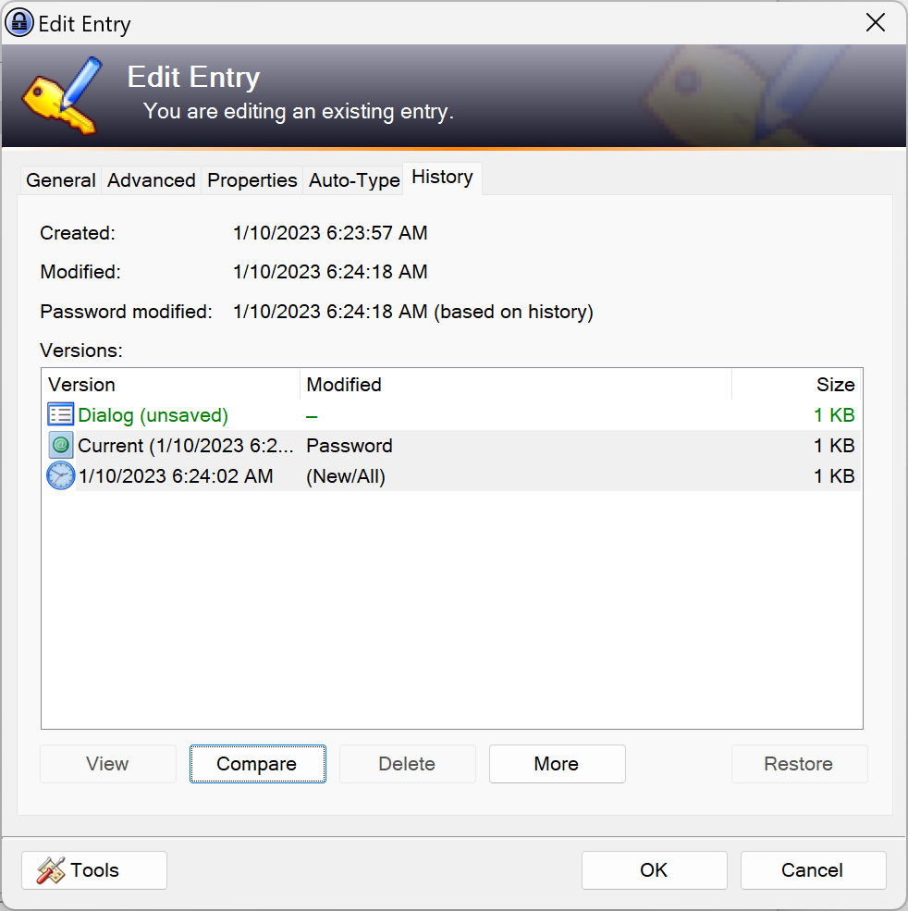Click the green Current version icon
The width and height of the screenshot is (908, 911).
[60, 445]
